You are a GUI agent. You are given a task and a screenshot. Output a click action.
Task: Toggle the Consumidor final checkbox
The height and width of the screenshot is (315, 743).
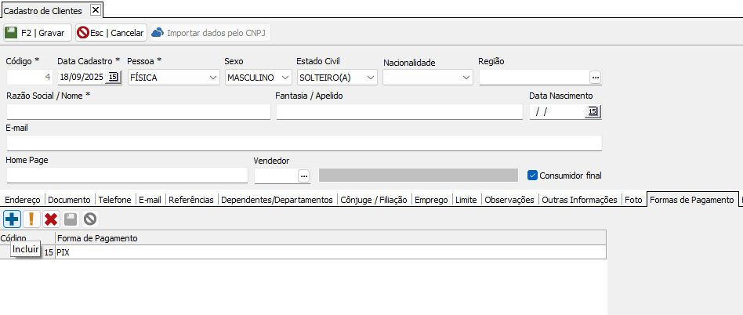[534, 176]
